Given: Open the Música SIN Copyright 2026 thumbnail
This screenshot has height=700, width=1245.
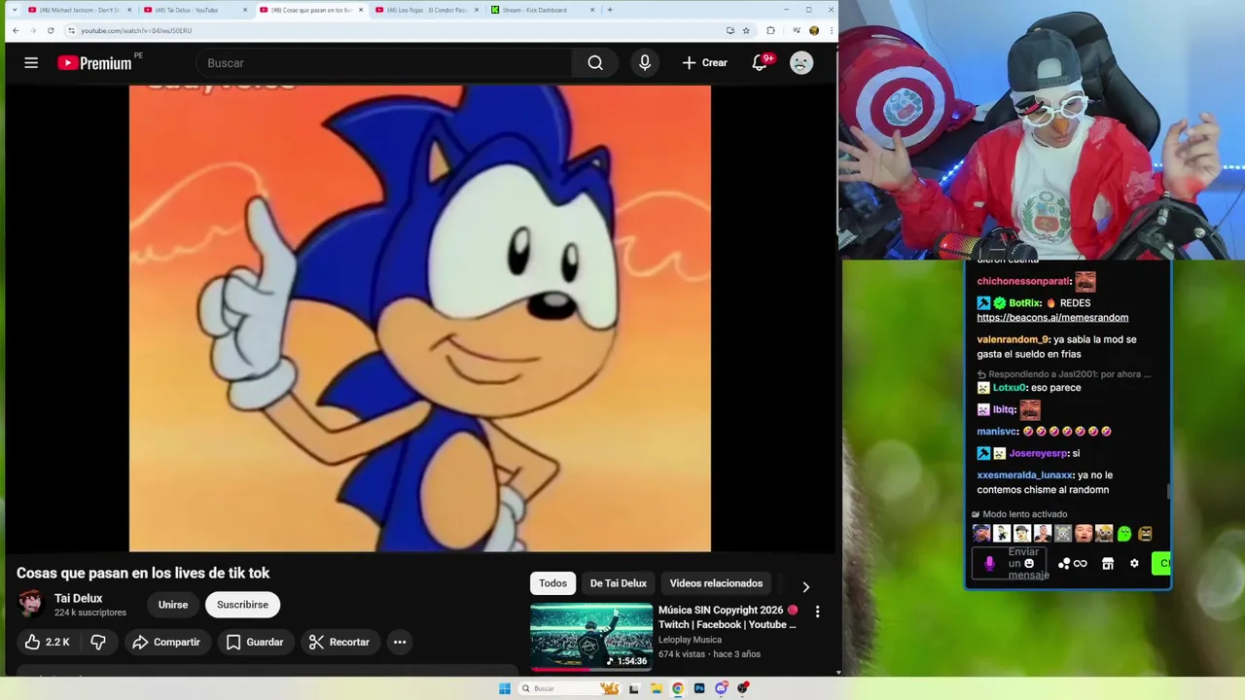Looking at the screenshot, I should point(591,637).
